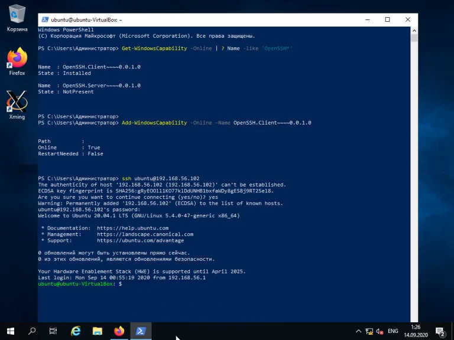
Task: Click the ECDSA key fingerprint line
Action: coord(156,191)
